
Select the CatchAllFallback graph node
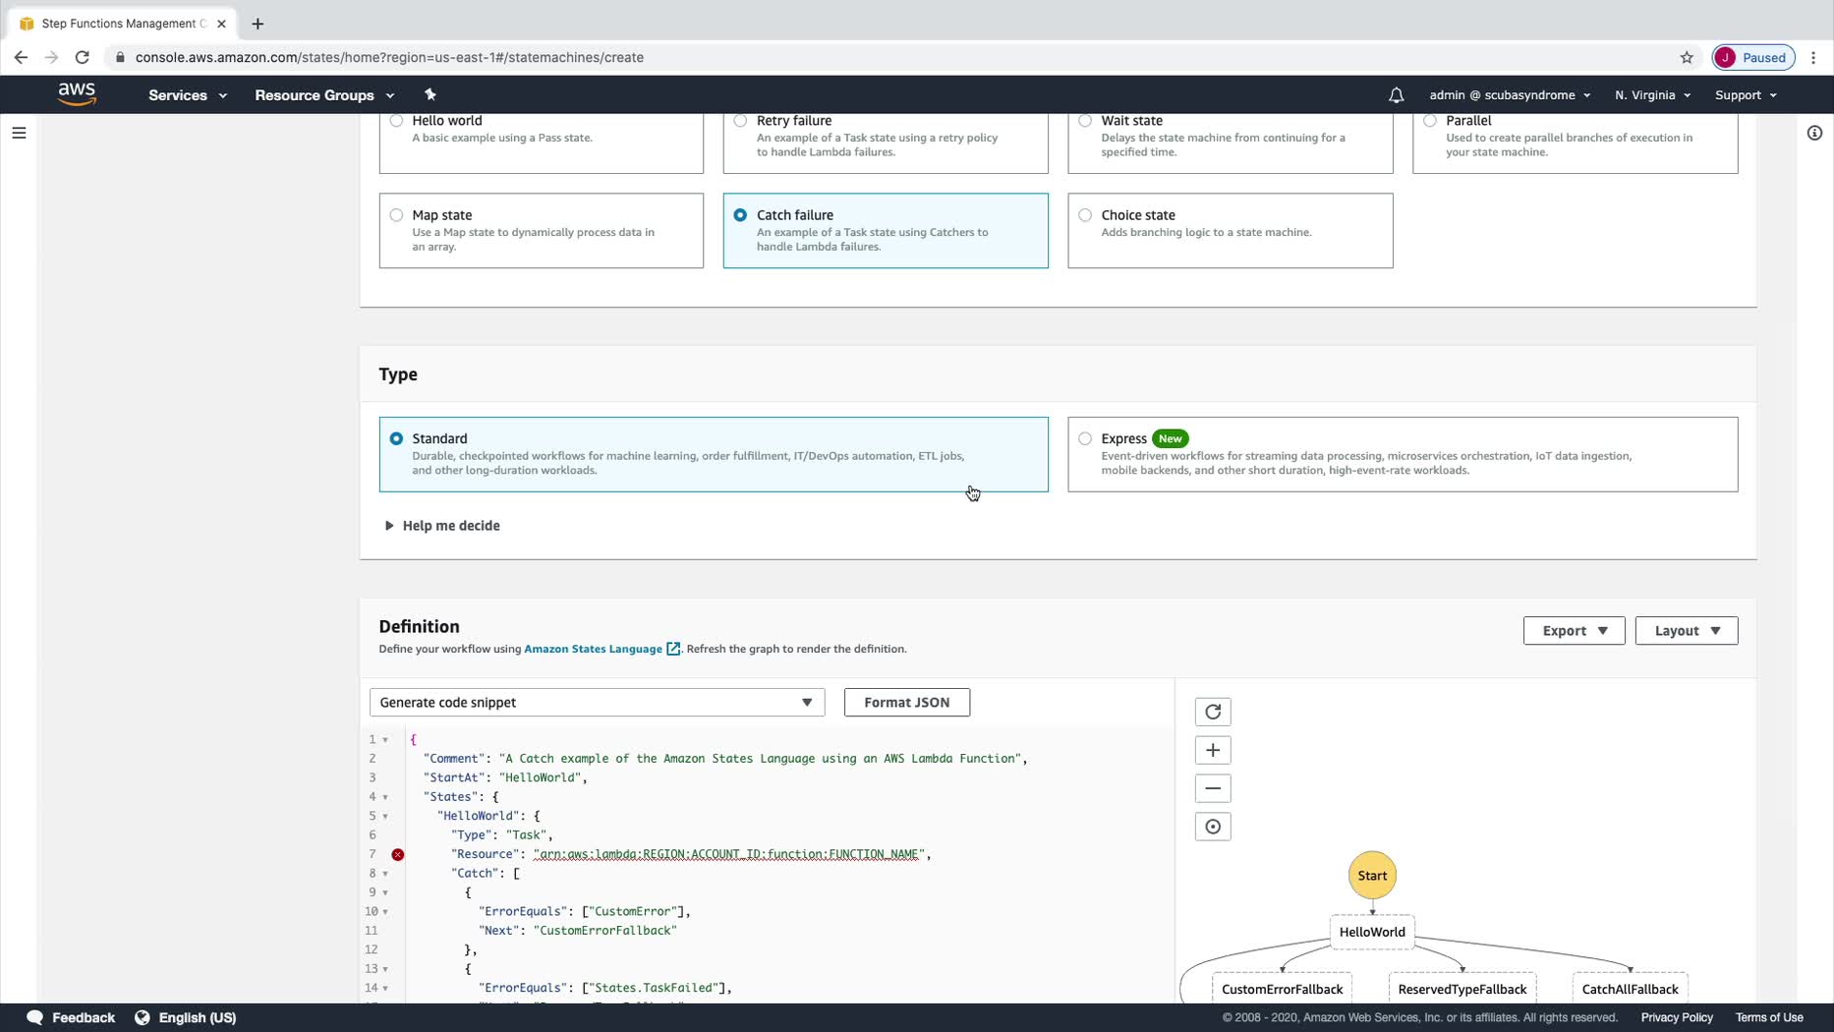[x=1630, y=989]
